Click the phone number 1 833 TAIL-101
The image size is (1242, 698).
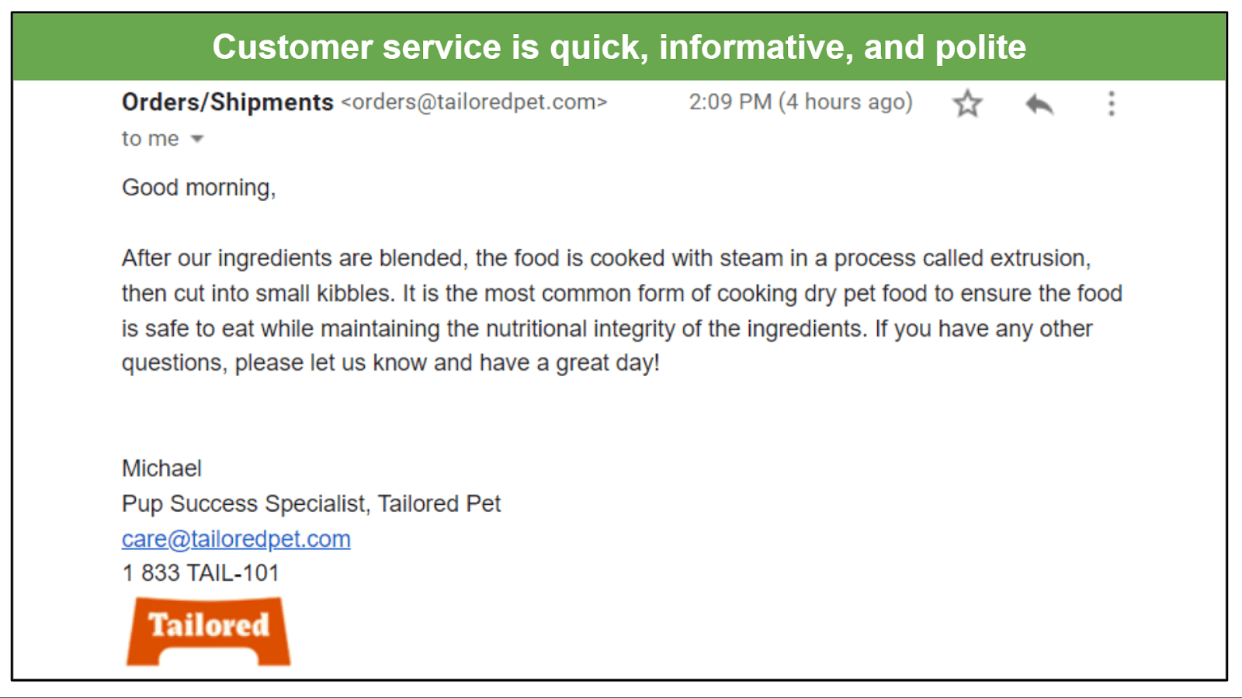200,573
